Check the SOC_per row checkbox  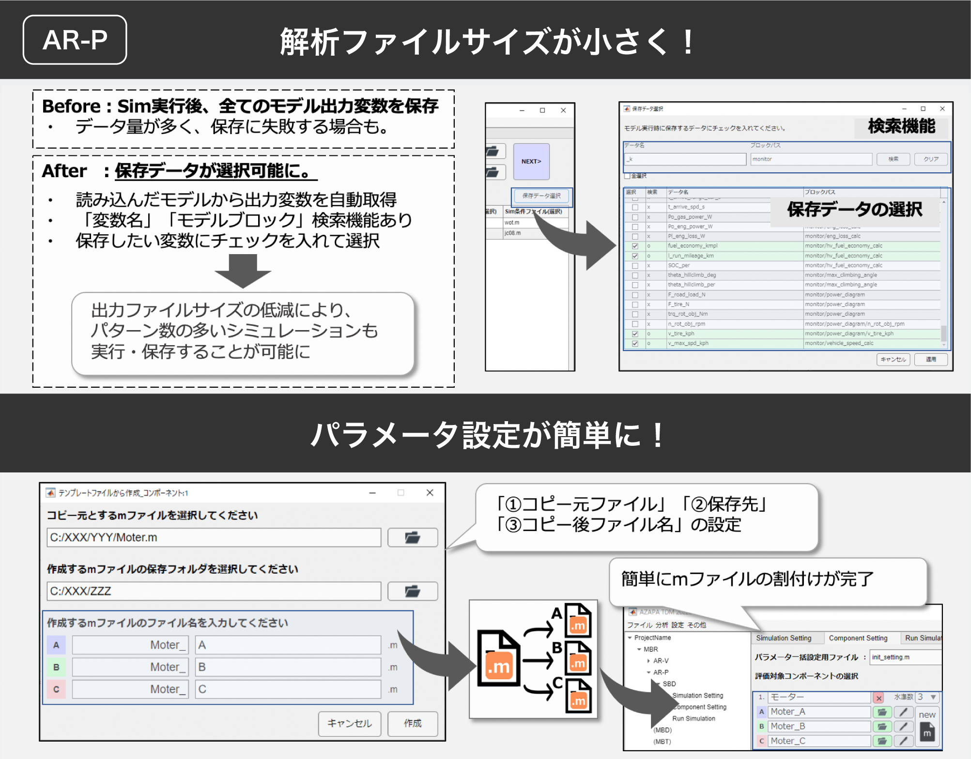(635, 266)
